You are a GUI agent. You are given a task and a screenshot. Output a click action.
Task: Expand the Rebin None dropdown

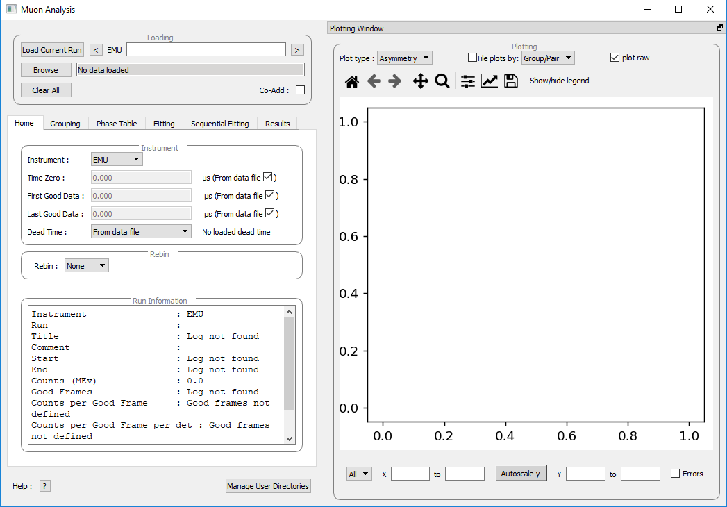(87, 266)
